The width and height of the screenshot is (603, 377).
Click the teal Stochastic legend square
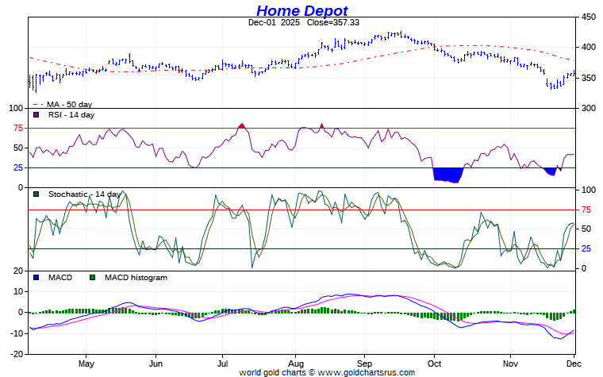tap(36, 194)
